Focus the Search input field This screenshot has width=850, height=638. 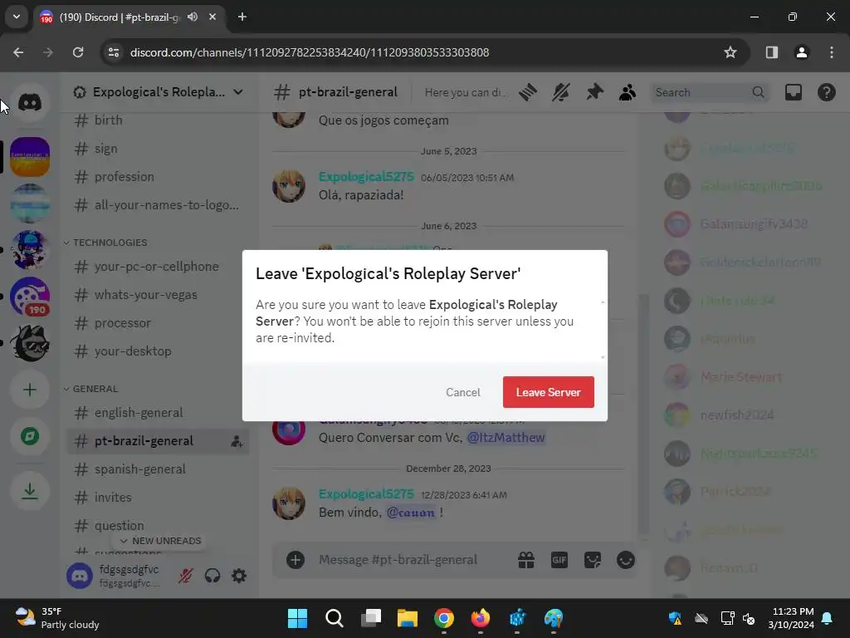[x=711, y=92]
